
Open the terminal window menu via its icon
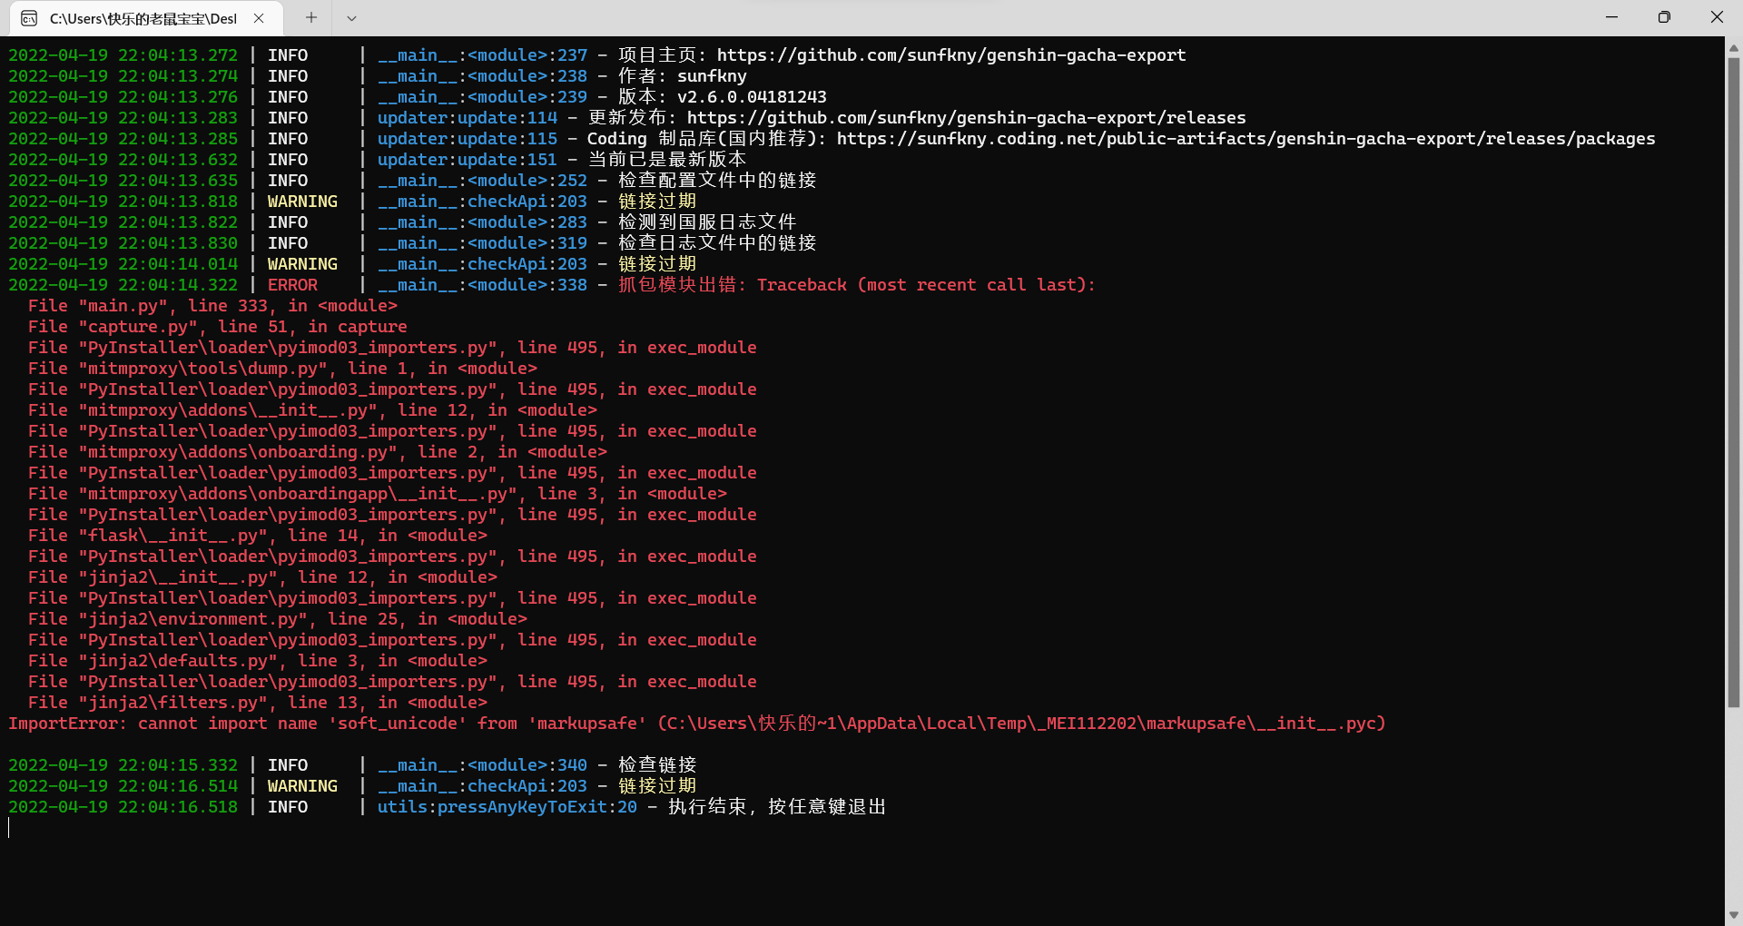tap(28, 17)
